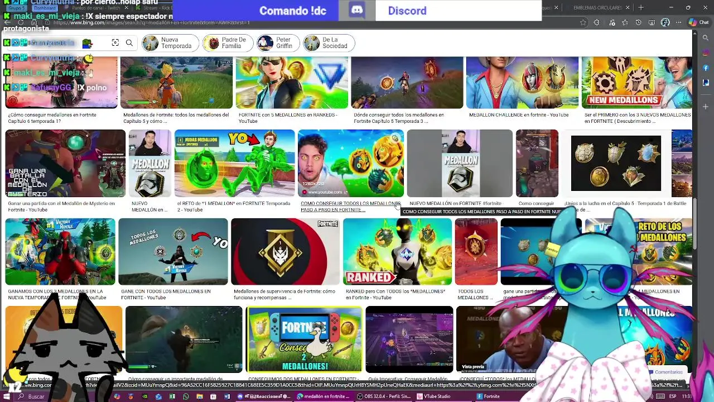The image size is (714, 402).
Task: Close the EMBLEMAS CIRCULARES tab
Action: (628, 7)
